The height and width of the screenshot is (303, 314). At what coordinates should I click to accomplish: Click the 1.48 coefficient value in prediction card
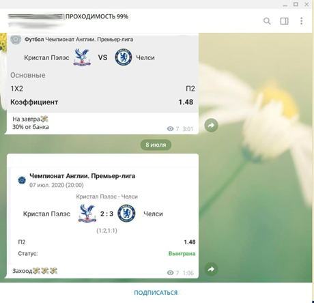tap(186, 102)
